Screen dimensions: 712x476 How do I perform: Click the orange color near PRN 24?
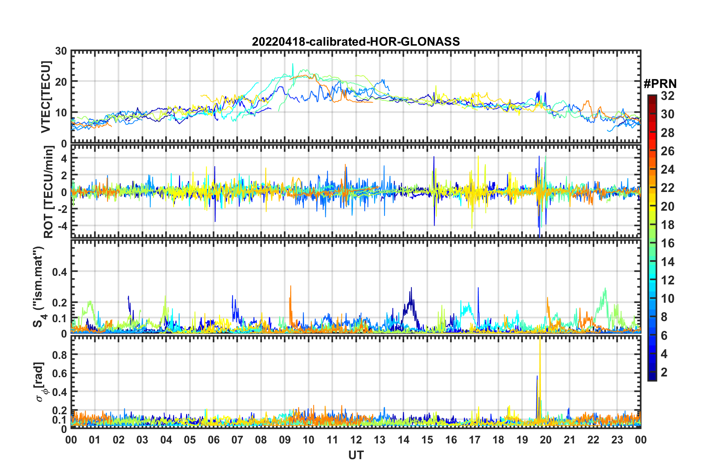[x=652, y=170]
